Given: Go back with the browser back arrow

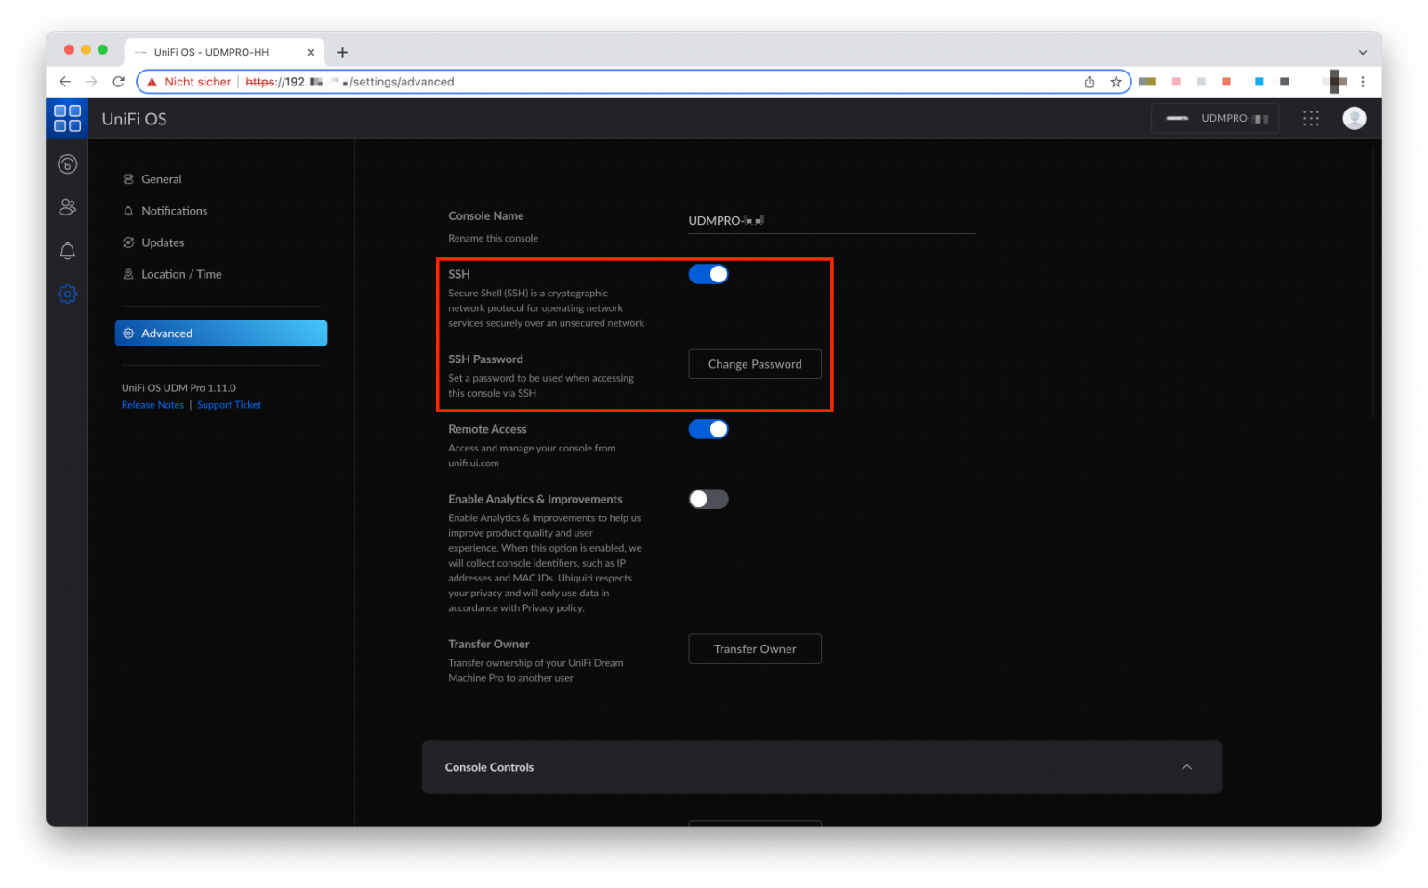Looking at the screenshot, I should click(x=65, y=82).
